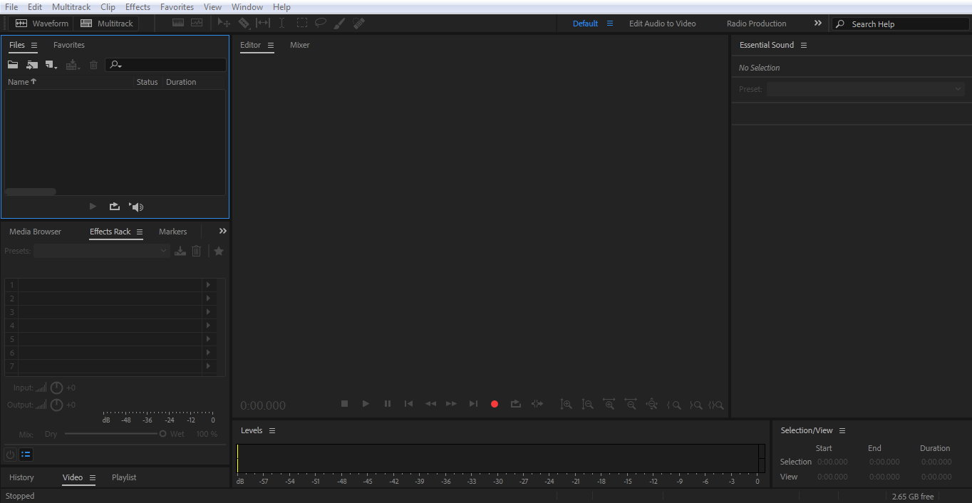Toggle the Effects Rack power state button
This screenshot has height=503, width=972.
pos(10,455)
